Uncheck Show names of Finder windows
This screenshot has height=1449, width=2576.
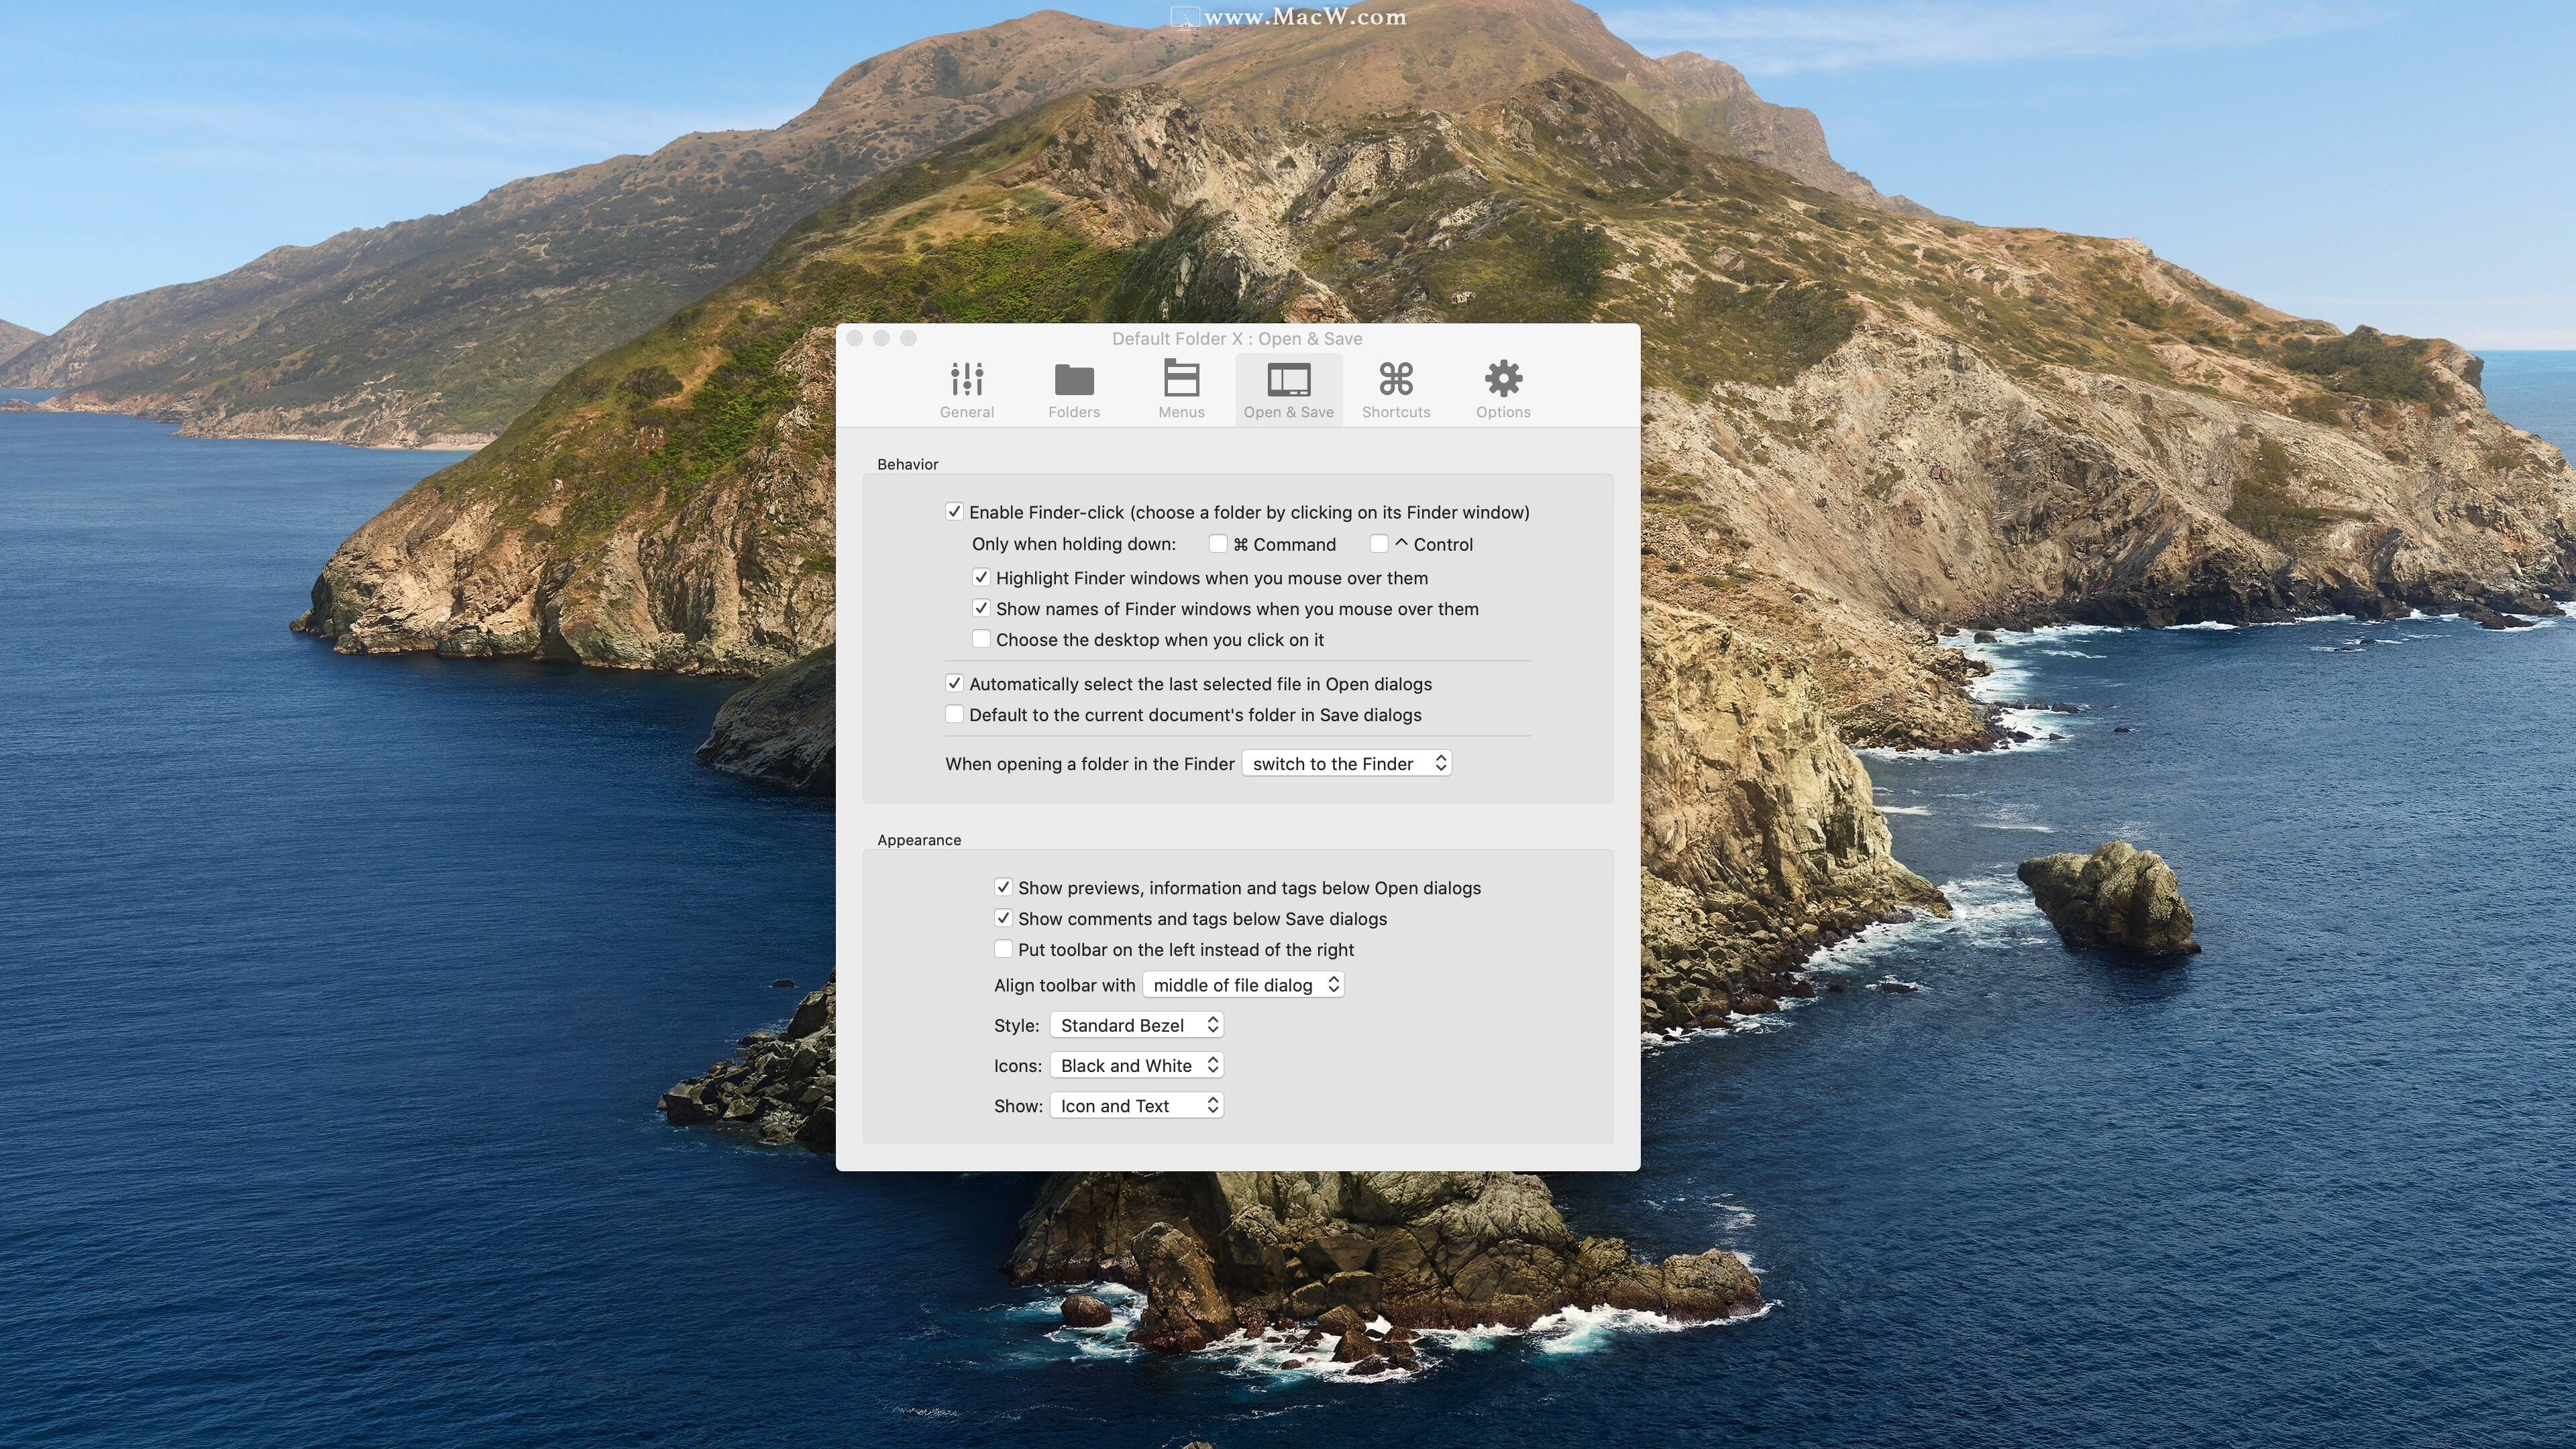point(981,609)
